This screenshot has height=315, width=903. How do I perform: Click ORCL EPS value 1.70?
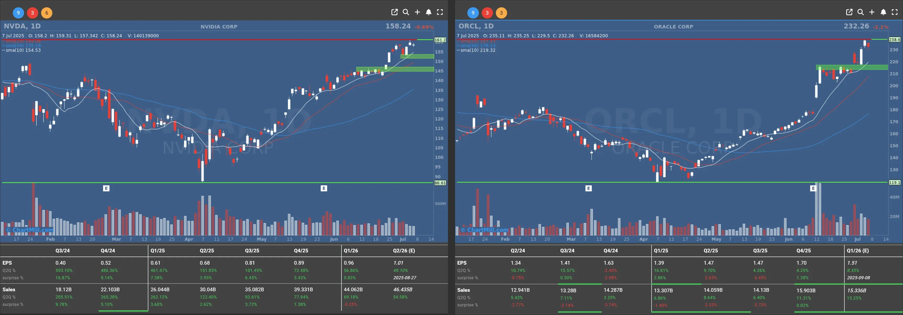click(801, 263)
